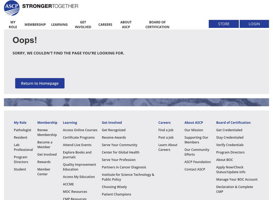Click the Careers footer heading
The height and width of the screenshot is (200, 273).
[x=164, y=122]
